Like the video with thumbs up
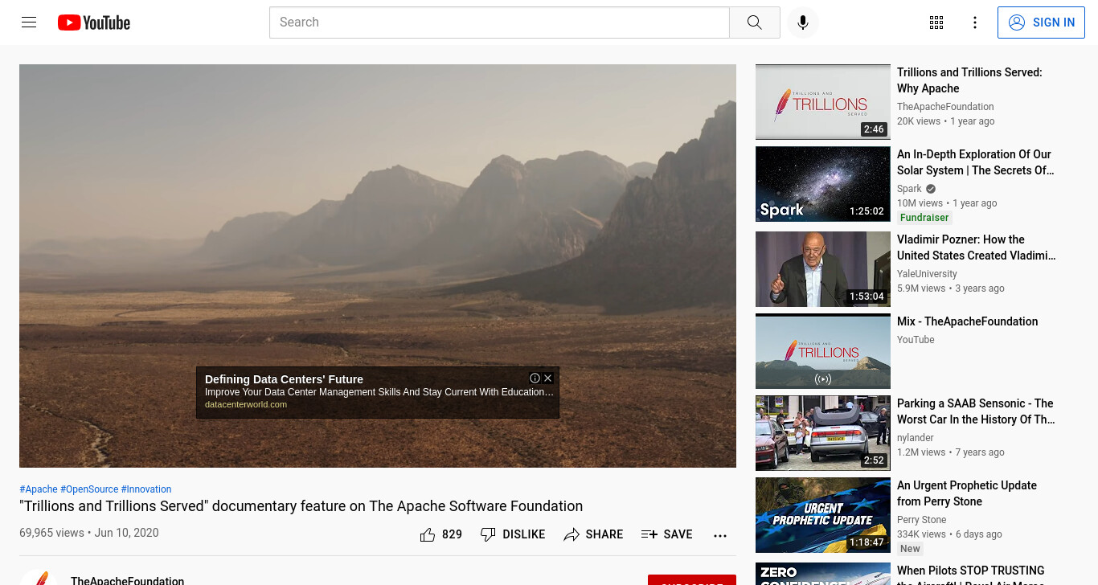Viewport: 1098px width, 585px height. coord(428,534)
